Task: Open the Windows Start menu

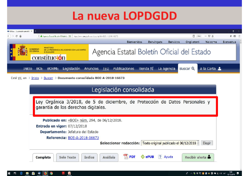Action: pos(9,173)
